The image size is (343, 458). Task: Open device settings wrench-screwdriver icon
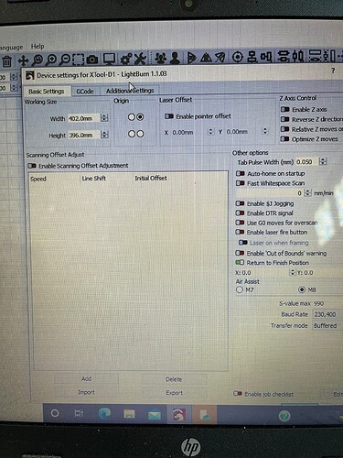click(x=140, y=59)
